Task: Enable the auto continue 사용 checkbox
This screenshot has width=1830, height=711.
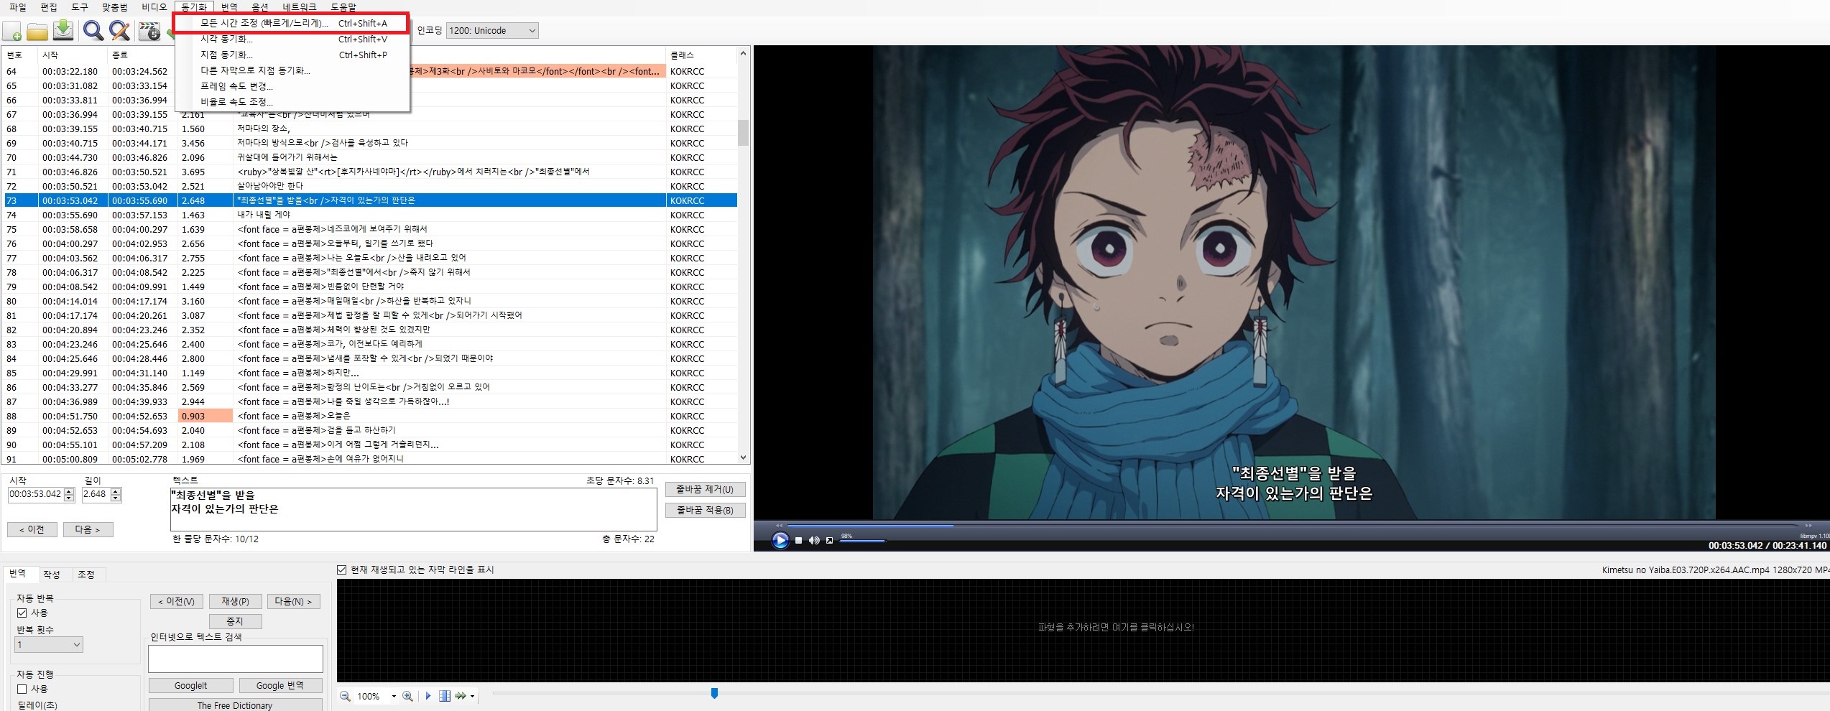Action: coord(22,689)
